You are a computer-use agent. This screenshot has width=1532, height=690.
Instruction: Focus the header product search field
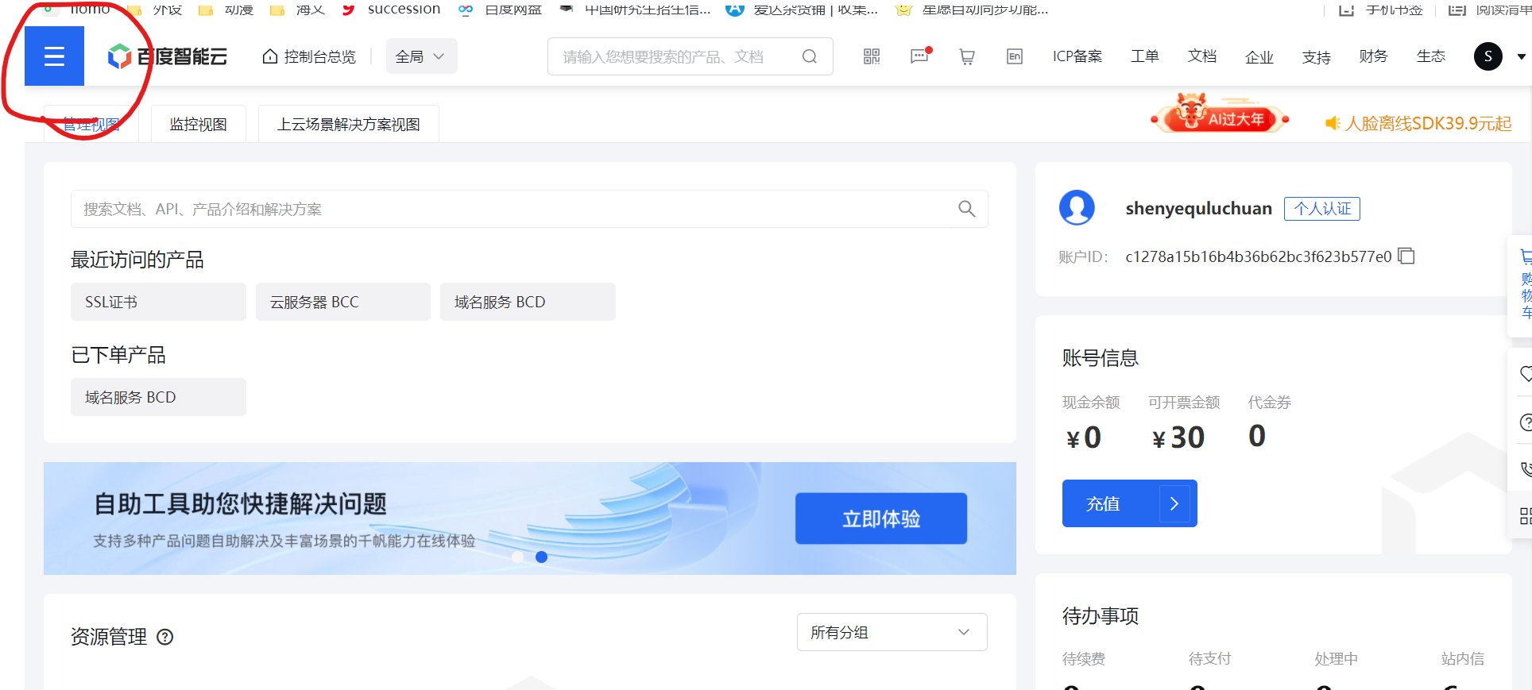point(690,56)
